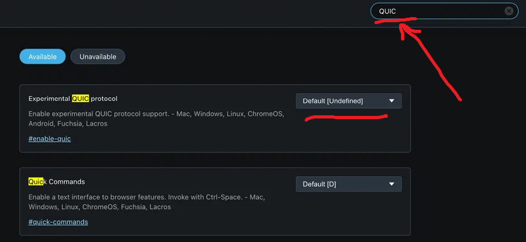Select the Experimental QUIC protocol title
The height and width of the screenshot is (242, 526).
[73, 99]
